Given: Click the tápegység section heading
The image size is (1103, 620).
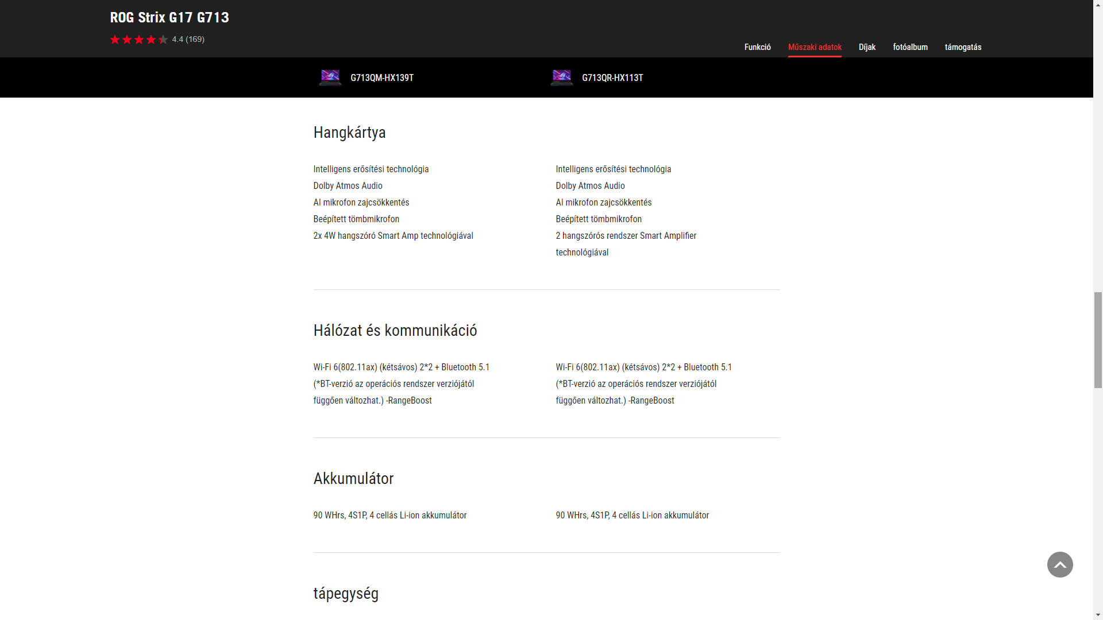Looking at the screenshot, I should click(x=346, y=594).
